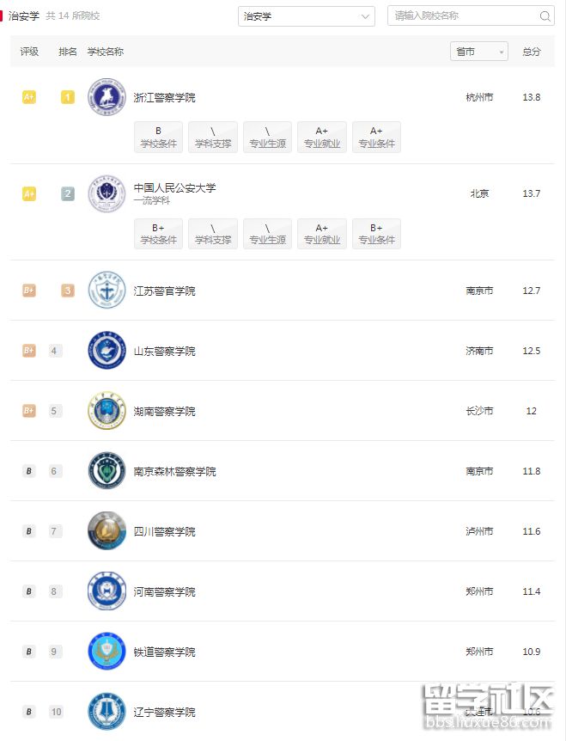566x741 pixels.
Task: Click the A+ 专业就业 tag under 浙江警察学院
Action: pyautogui.click(x=321, y=137)
